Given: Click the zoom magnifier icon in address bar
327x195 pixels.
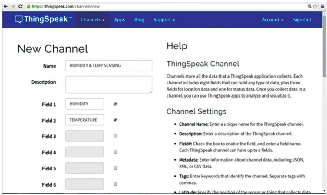Looking at the screenshot, I should [x=309, y=6].
